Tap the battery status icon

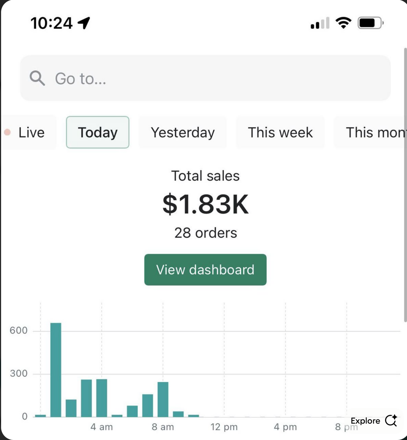370,23
